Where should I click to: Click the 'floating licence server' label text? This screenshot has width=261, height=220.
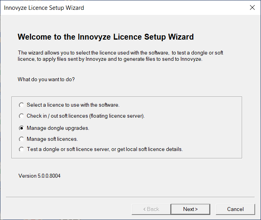[x=117, y=116]
